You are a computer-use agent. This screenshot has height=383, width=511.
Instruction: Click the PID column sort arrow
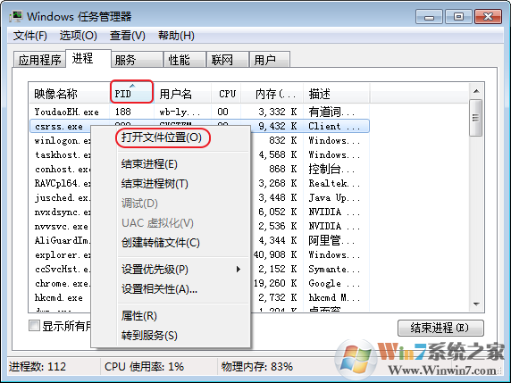(x=132, y=86)
